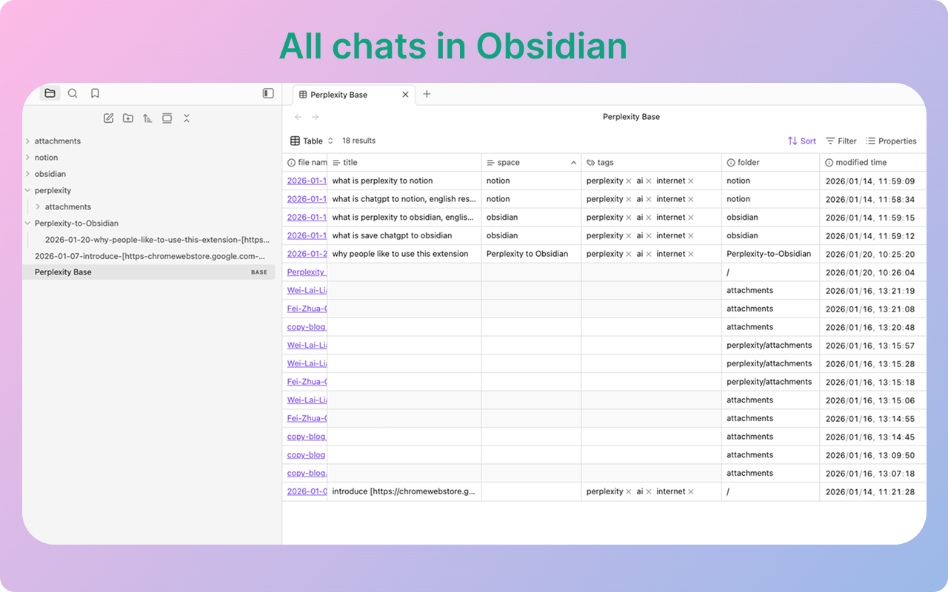Close the Perplexity Base tab
948x592 pixels.
coord(405,95)
